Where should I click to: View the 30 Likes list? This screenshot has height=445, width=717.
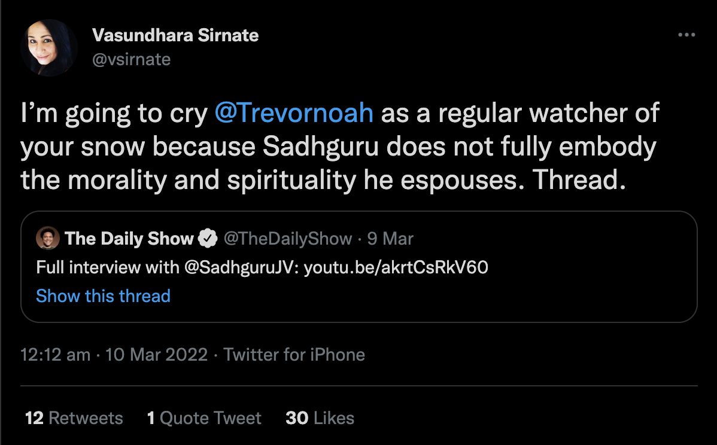[x=320, y=417]
